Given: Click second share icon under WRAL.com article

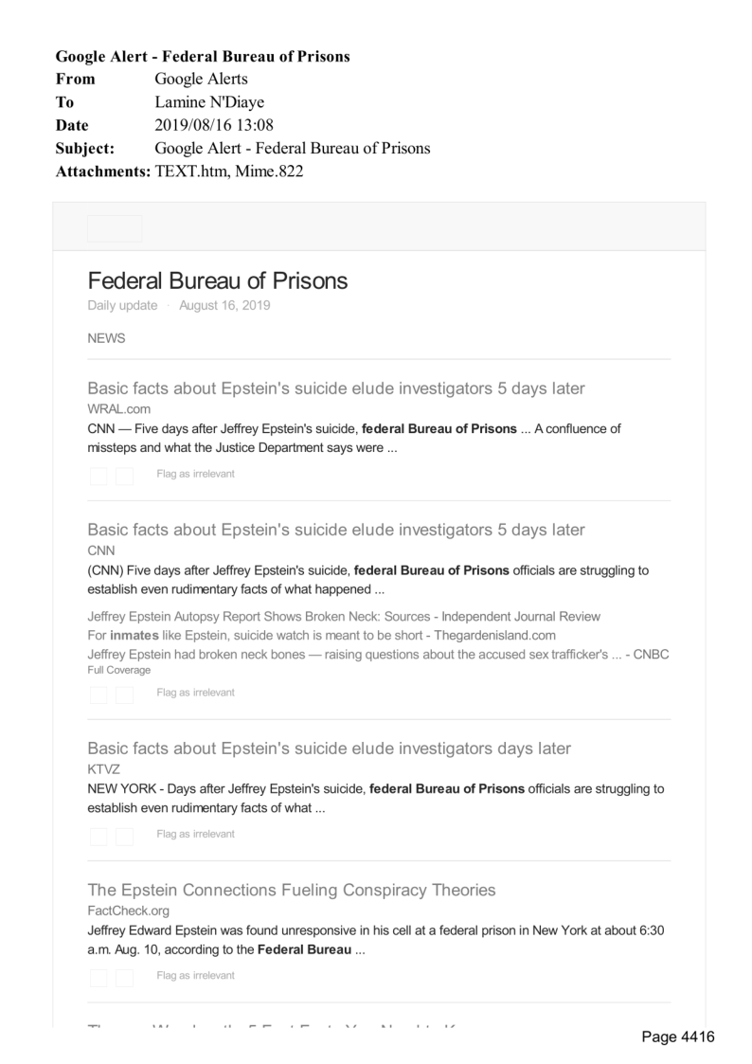Looking at the screenshot, I should click(x=124, y=475).
